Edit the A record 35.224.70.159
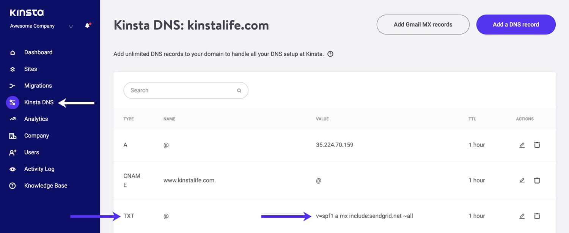 (x=522, y=145)
